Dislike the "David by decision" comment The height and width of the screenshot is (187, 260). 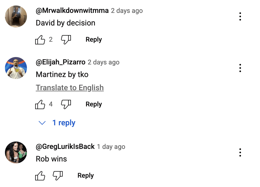(x=66, y=40)
